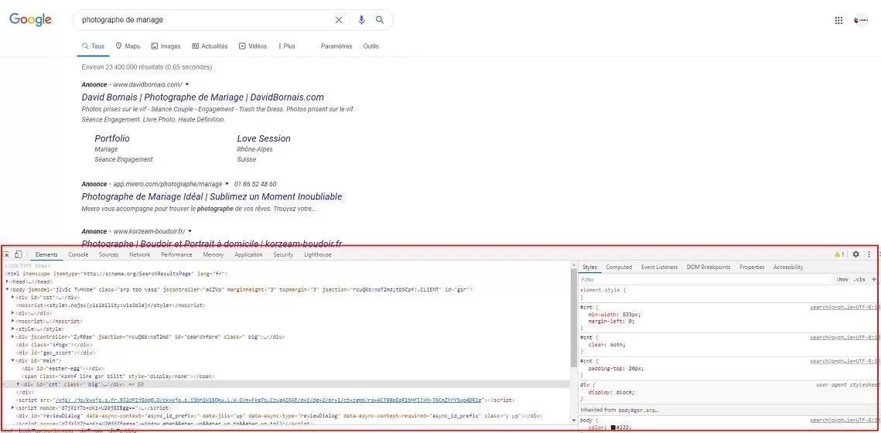Expand the div id="cst" node
The width and height of the screenshot is (881, 433).
click(13, 297)
